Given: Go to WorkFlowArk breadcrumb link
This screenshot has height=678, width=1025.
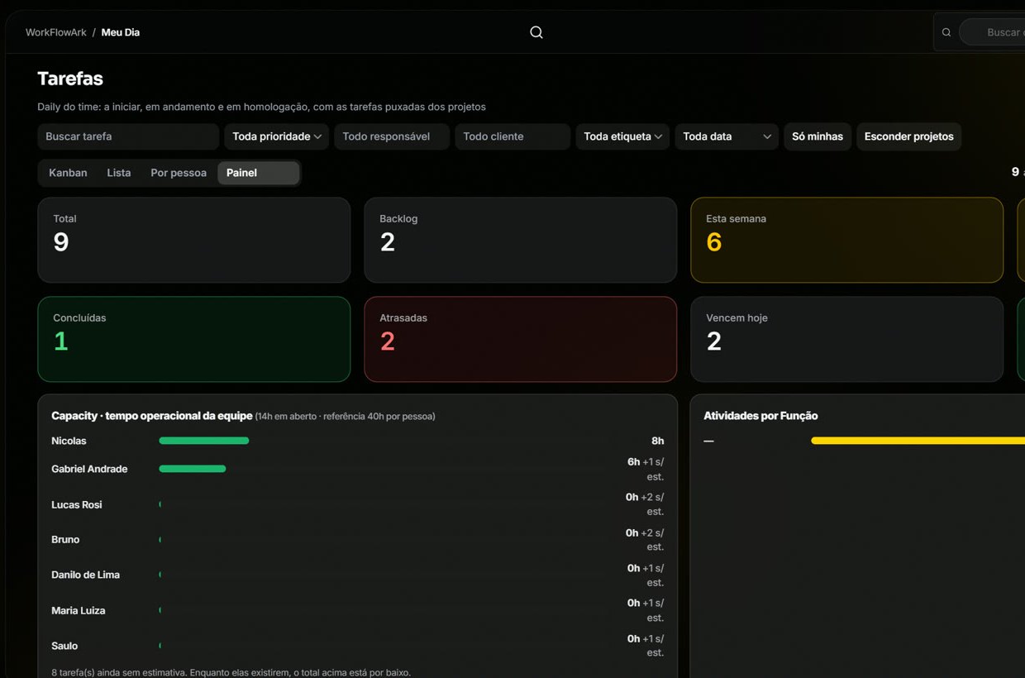Looking at the screenshot, I should [55, 32].
